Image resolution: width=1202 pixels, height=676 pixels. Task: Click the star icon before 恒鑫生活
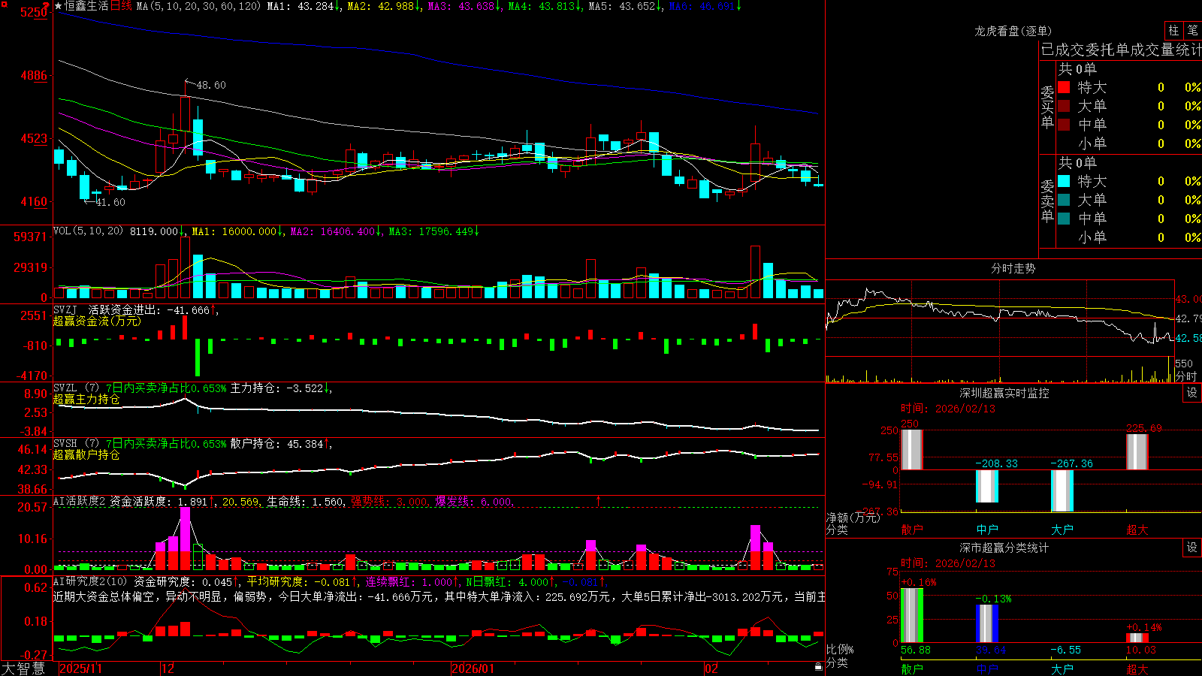[59, 6]
